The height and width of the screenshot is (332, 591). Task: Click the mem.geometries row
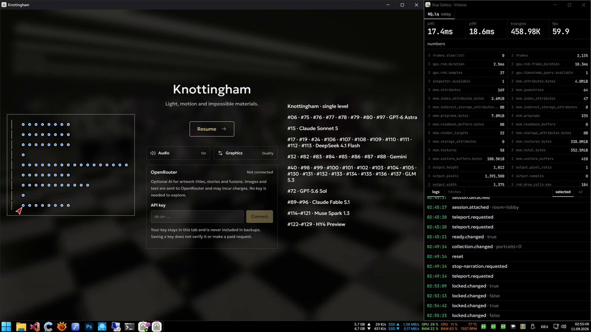pos(549,90)
